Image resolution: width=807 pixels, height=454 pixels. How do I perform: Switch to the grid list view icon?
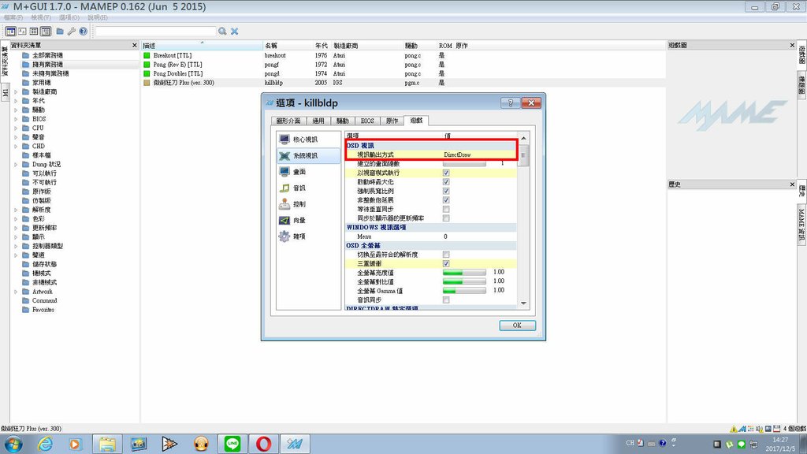coord(34,32)
